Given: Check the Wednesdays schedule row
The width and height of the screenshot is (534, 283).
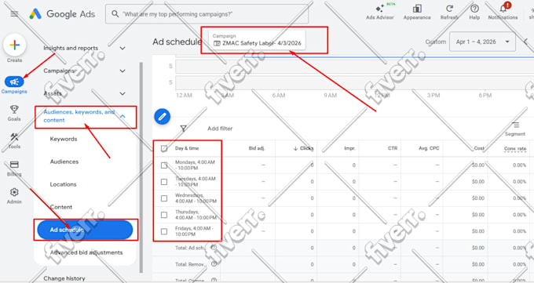Looking at the screenshot, I should tap(164, 198).
